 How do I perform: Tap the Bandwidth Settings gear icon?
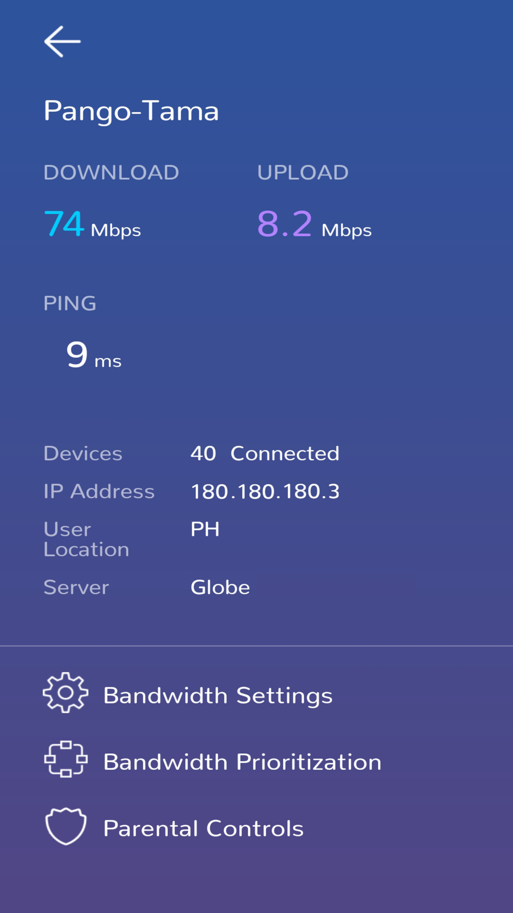66,693
